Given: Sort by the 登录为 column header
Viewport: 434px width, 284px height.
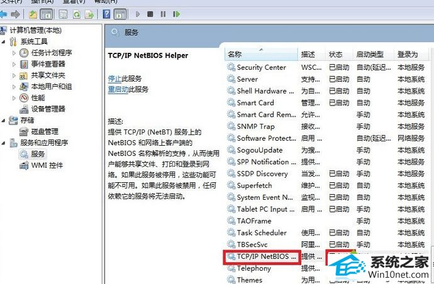Looking at the screenshot, I should [x=411, y=54].
